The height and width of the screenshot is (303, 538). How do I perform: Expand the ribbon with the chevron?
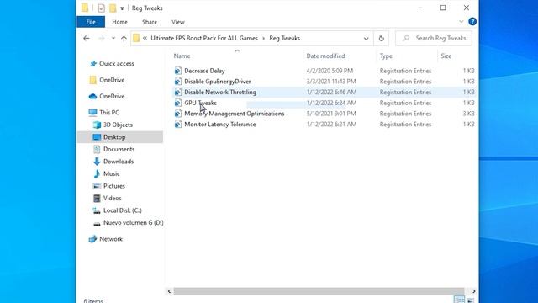pos(462,22)
